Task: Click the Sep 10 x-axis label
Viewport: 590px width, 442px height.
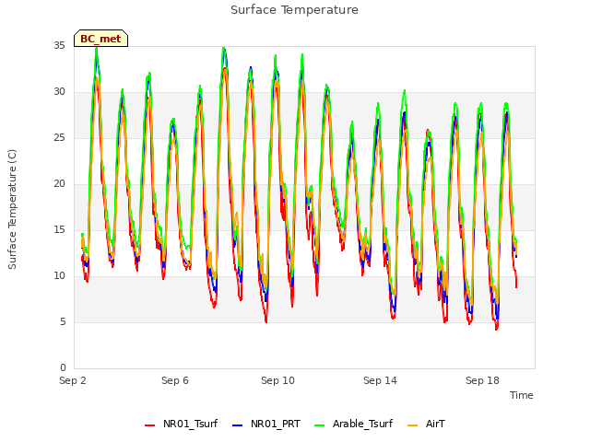Action: pyautogui.click(x=277, y=380)
